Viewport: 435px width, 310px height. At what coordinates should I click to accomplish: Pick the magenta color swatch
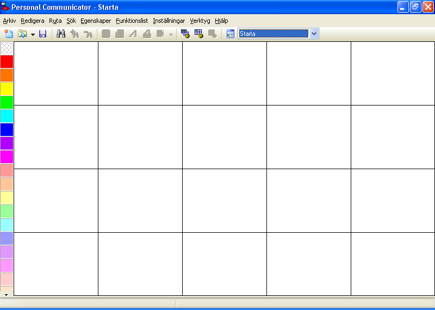tap(7, 157)
